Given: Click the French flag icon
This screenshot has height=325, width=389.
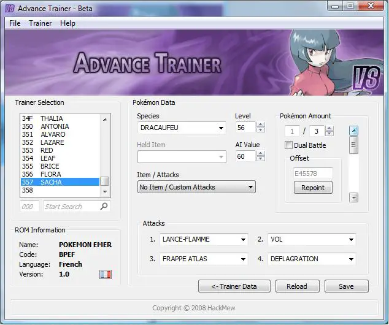Looking at the screenshot, I should [x=106, y=274].
